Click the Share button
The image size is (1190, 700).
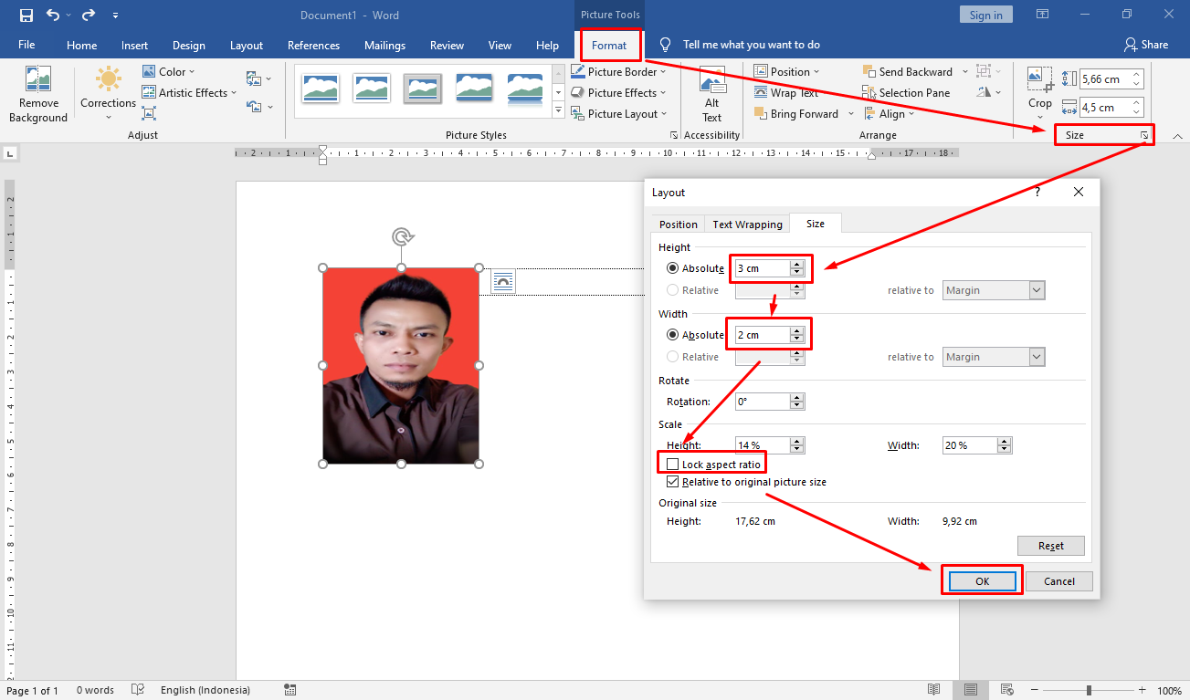pos(1147,45)
